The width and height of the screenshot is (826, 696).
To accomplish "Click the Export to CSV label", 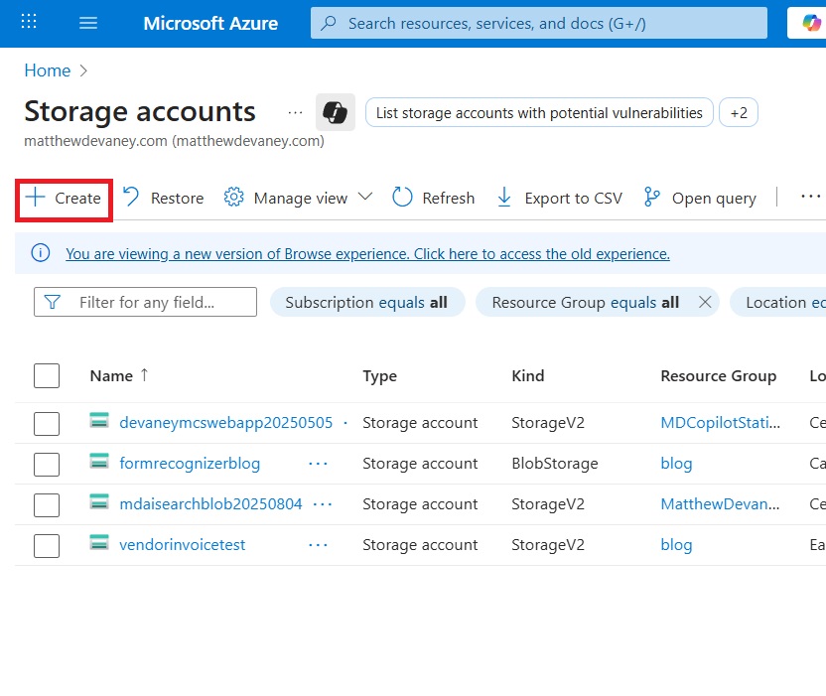I will point(573,199).
